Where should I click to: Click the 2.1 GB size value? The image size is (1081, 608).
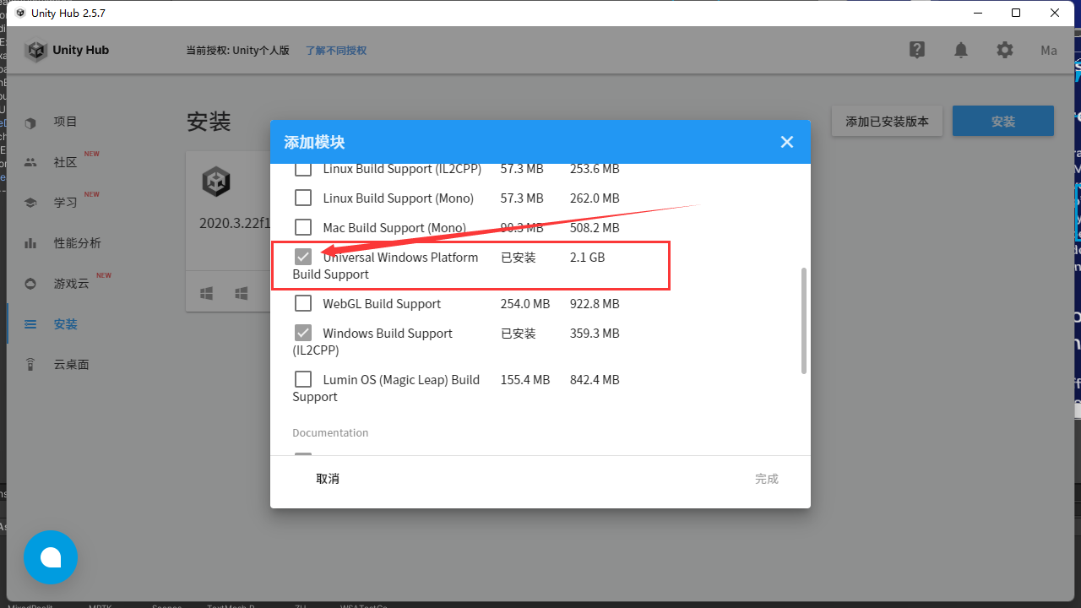588,258
